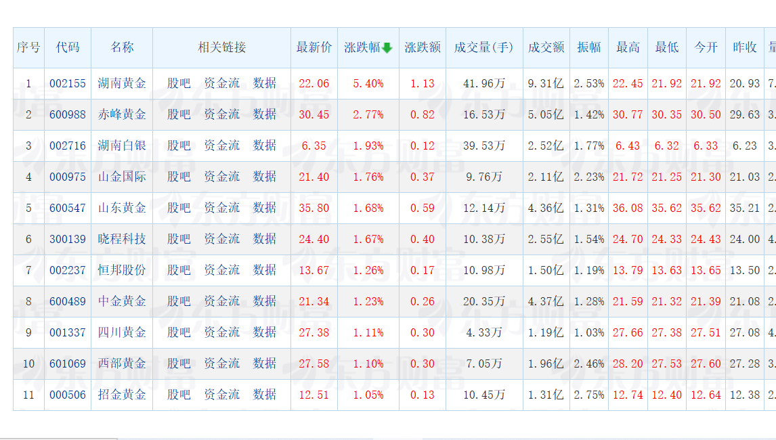Open 湖南白银 stock name link
The width and height of the screenshot is (776, 440).
point(122,146)
